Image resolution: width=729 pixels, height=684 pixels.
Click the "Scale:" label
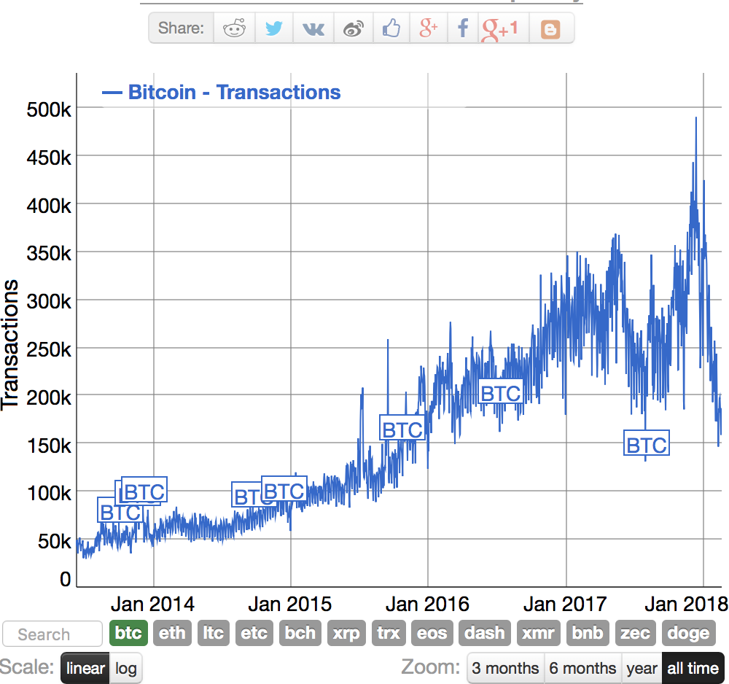(x=27, y=667)
